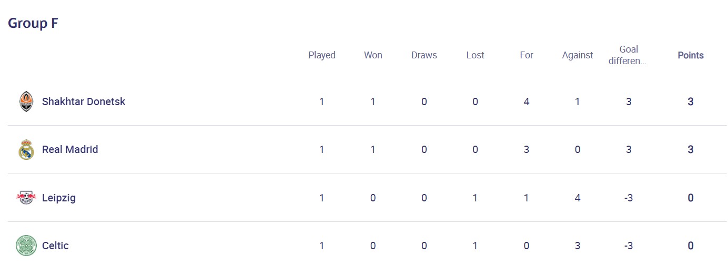Click the Won column header
The width and height of the screenshot is (728, 275).
(373, 55)
